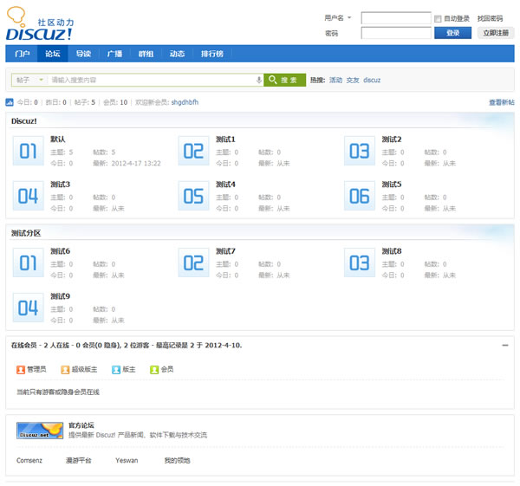Screen dimensions: 520x486
Task: Open the 默认 forum title link
Action: pos(58,139)
